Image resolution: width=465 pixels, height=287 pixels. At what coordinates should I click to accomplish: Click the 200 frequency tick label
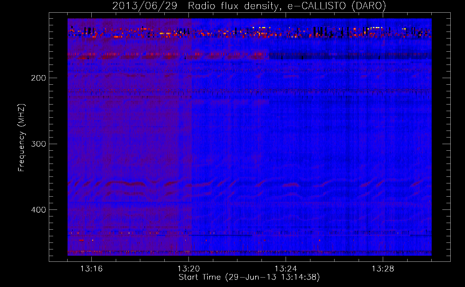tap(39, 78)
